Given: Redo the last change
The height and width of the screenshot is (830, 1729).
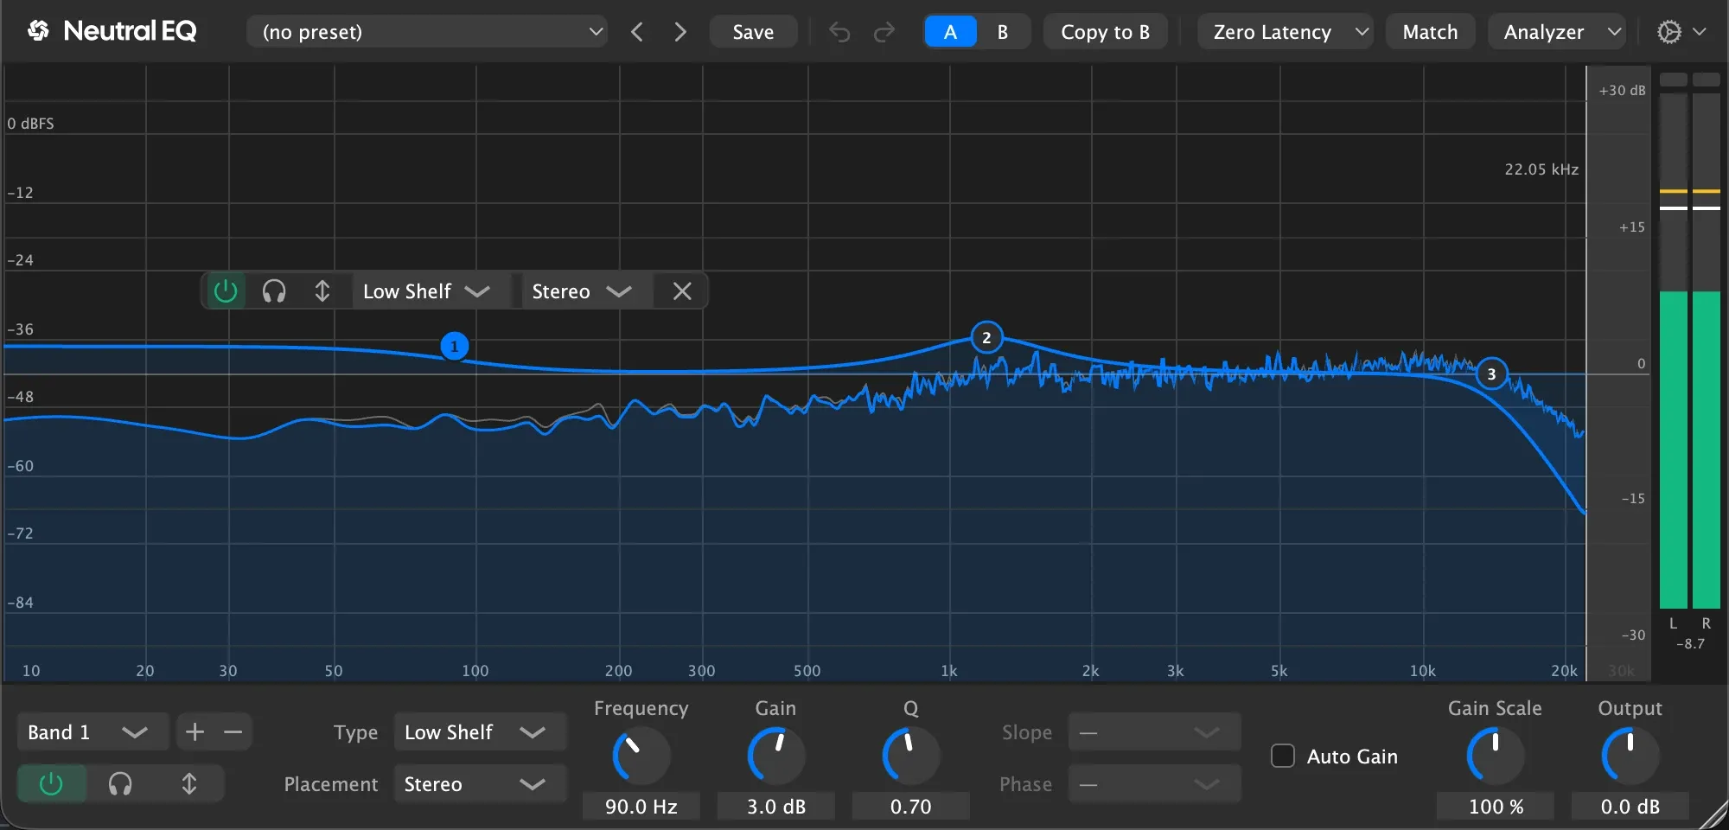Looking at the screenshot, I should (884, 32).
